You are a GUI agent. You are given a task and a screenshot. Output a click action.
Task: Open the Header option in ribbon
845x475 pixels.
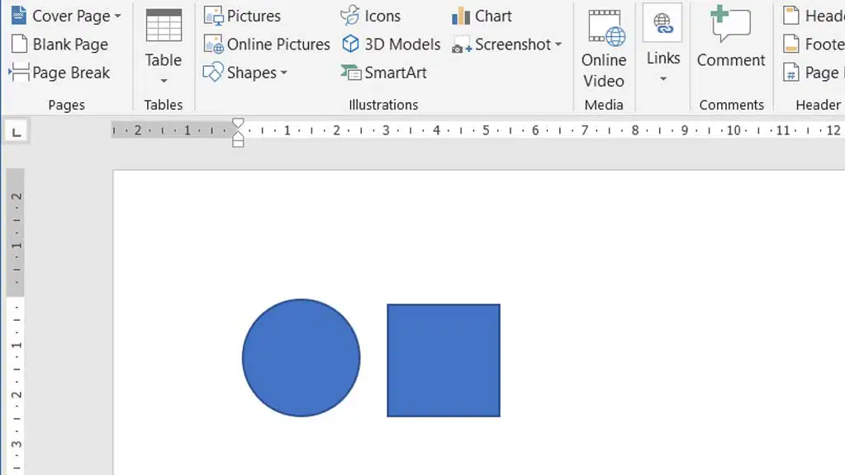tap(814, 16)
